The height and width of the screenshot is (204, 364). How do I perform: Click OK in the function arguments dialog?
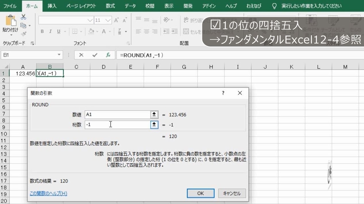coord(201,193)
